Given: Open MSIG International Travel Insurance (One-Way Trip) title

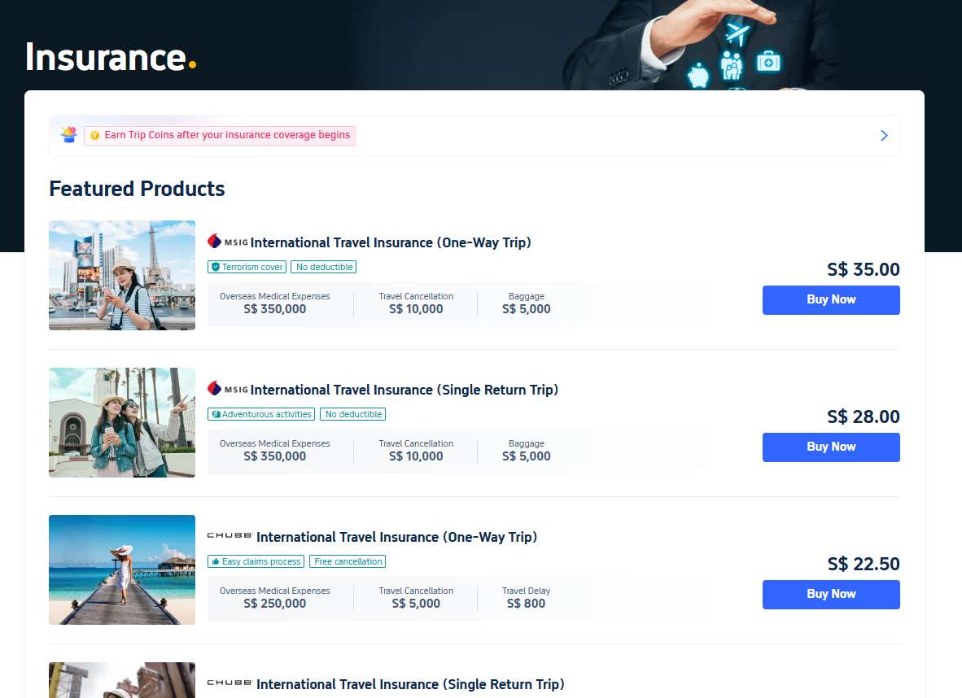Looking at the screenshot, I should [391, 242].
